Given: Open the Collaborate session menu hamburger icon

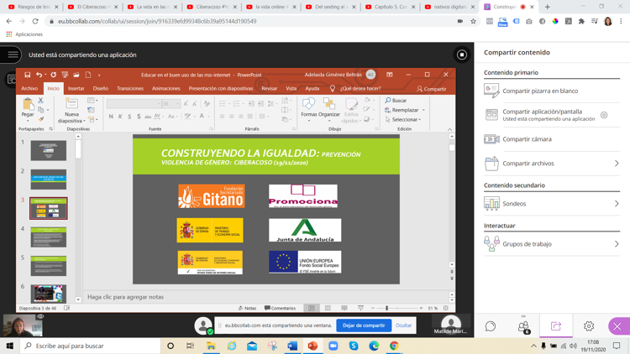Looking at the screenshot, I should (x=13, y=55).
